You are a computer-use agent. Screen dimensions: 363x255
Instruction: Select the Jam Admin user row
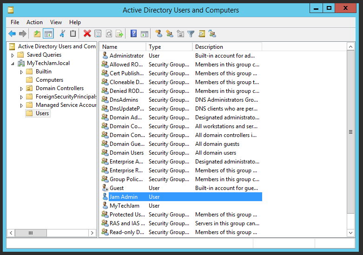[182, 196]
